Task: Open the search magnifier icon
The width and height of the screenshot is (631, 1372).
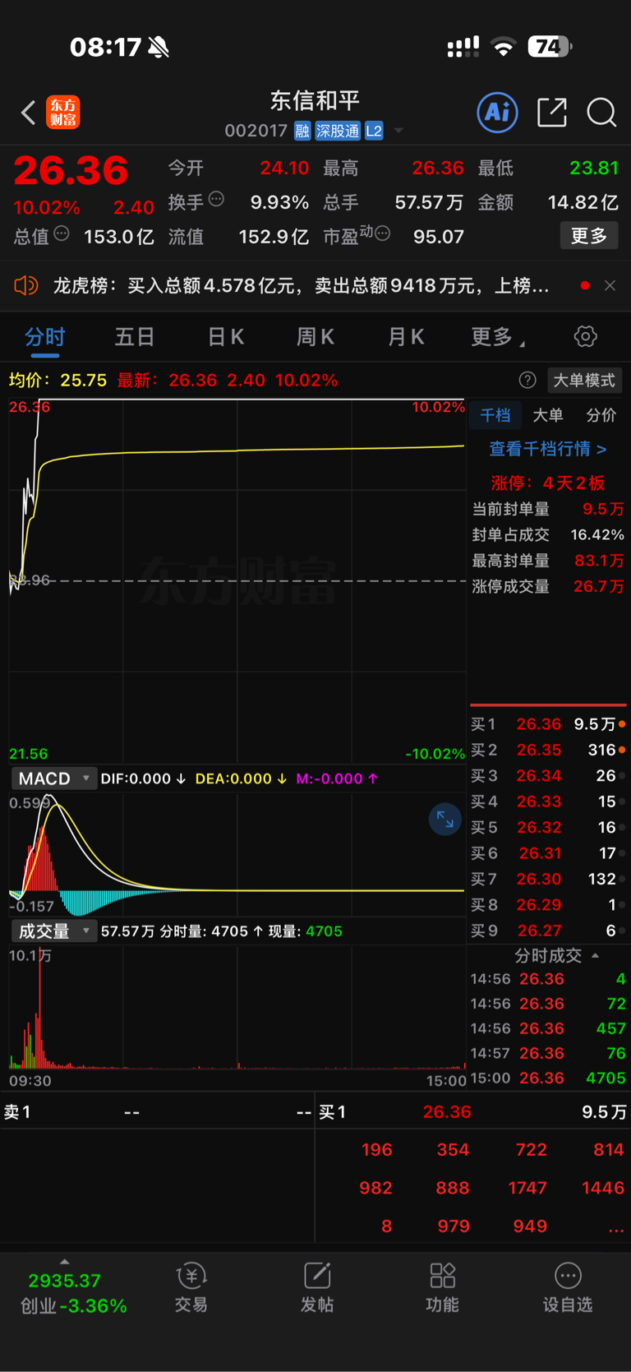Action: [601, 113]
